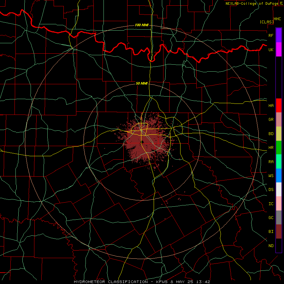Click the gray GC color swatch
This screenshot has height=284, width=284.
point(279,217)
